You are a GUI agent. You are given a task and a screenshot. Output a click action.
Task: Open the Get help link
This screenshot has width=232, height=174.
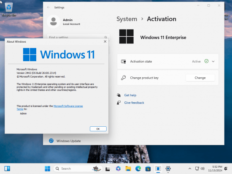point(130,95)
